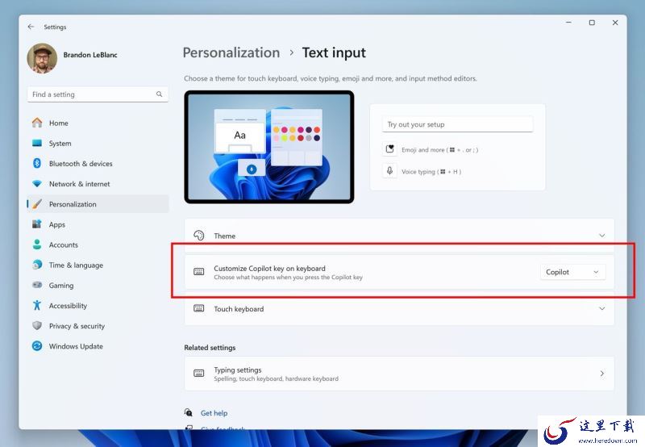
Task: Click the Related settings heading
Action: click(210, 348)
